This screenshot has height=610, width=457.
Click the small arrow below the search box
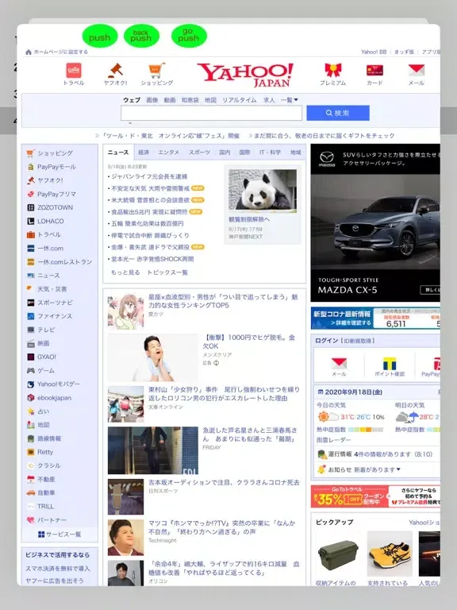130,123
